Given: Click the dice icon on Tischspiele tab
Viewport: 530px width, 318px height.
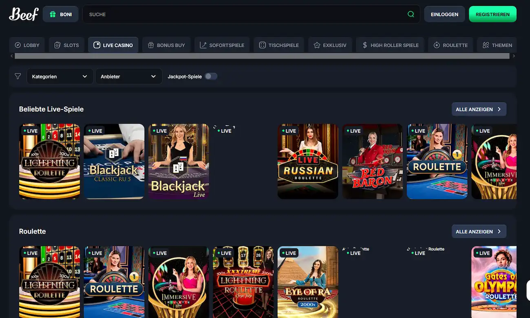Looking at the screenshot, I should 262,45.
